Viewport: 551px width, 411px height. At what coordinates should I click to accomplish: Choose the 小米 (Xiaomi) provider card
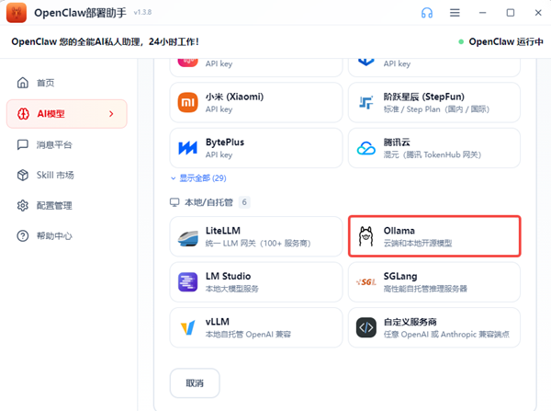(256, 102)
